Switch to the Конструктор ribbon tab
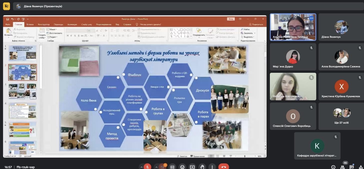The width and height of the screenshot is (364, 169). (x=44, y=24)
